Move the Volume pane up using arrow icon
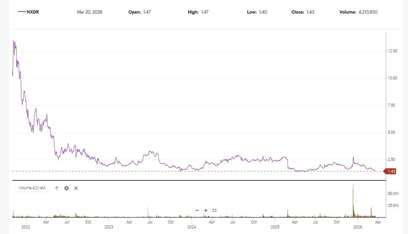The height and width of the screenshot is (234, 408). click(x=57, y=188)
